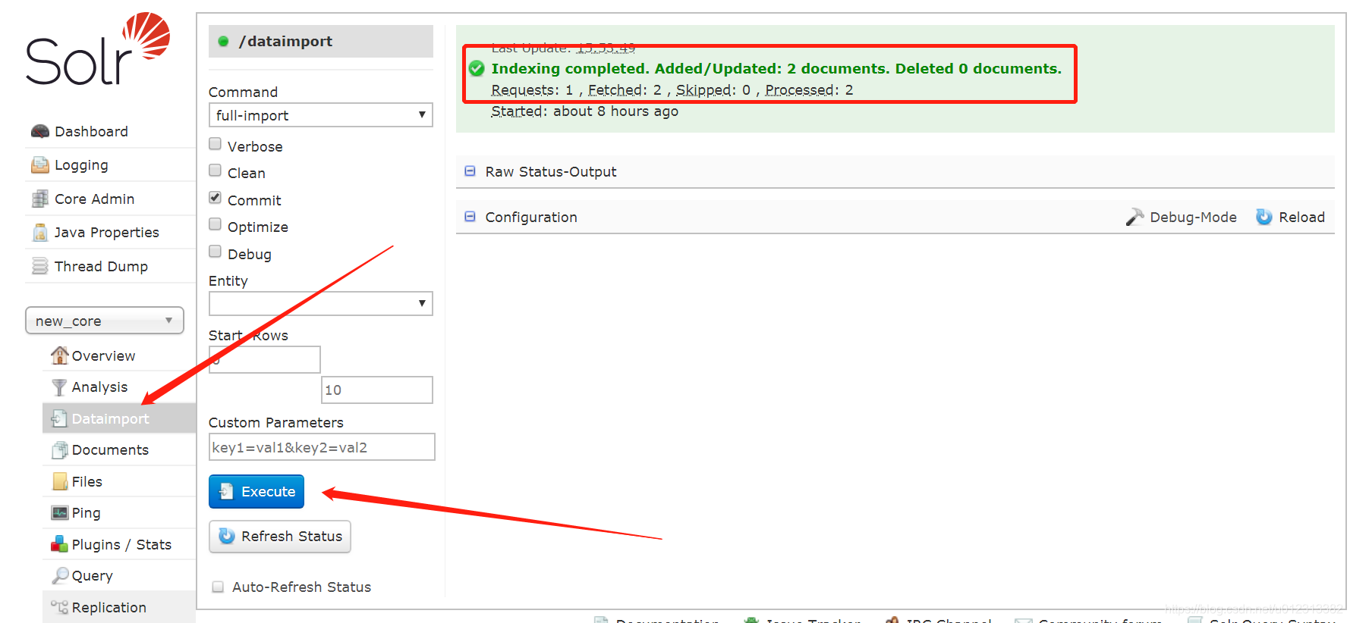The width and height of the screenshot is (1350, 623).
Task: Open the Entity dropdown
Action: coord(320,304)
